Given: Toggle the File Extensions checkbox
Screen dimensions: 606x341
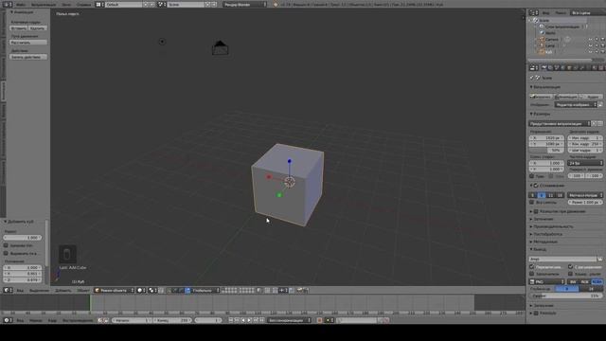Looking at the screenshot, I should (570, 267).
